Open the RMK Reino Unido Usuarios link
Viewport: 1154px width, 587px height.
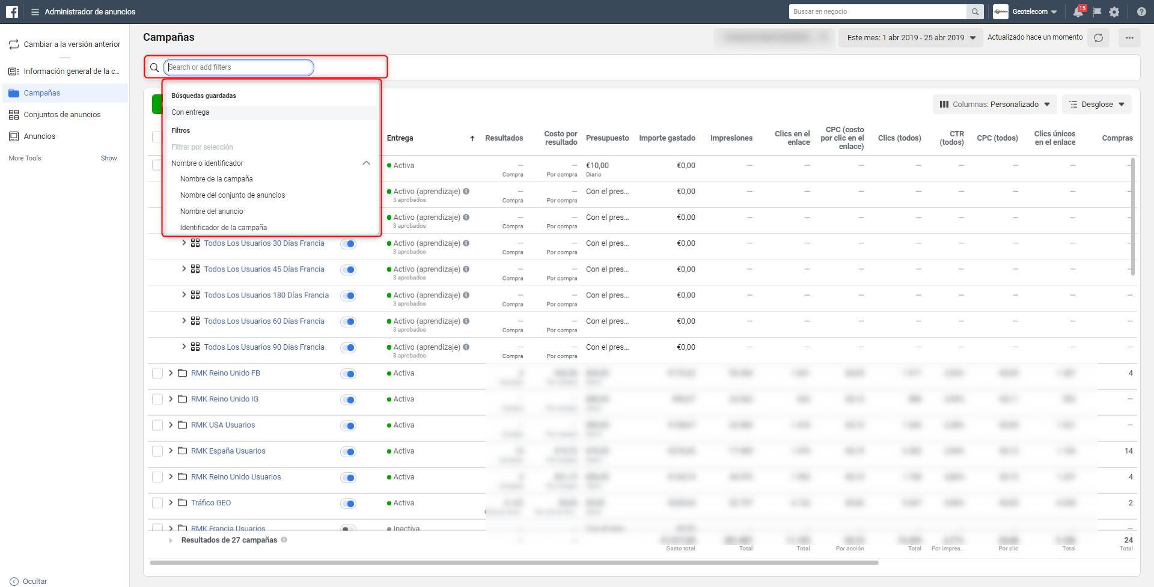tap(236, 477)
